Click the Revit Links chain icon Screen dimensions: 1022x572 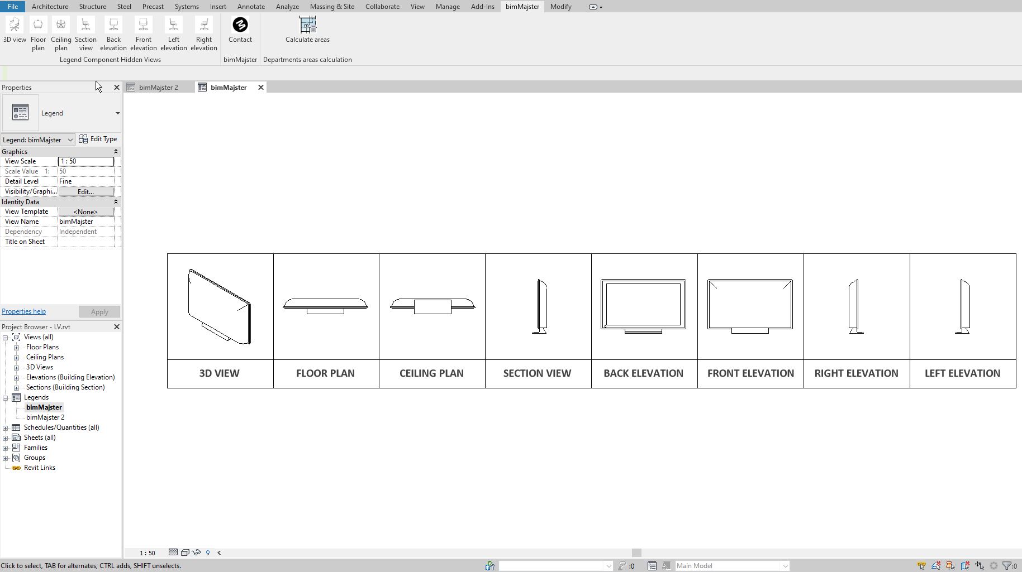point(16,468)
